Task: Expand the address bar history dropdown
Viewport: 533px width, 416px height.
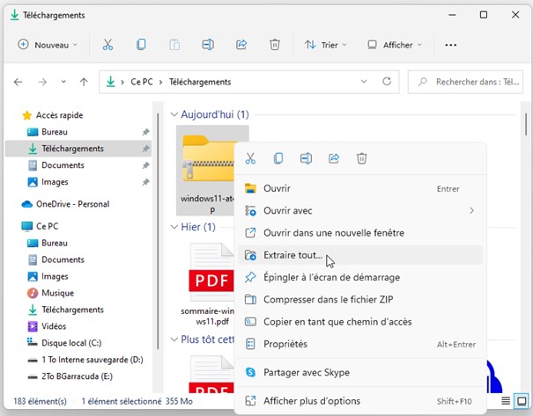Action: pos(364,82)
